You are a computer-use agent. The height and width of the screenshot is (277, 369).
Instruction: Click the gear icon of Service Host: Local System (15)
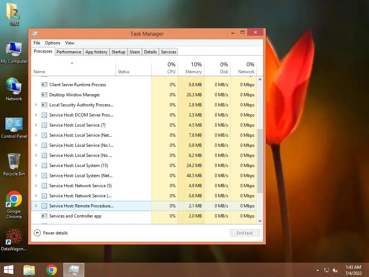point(44,166)
